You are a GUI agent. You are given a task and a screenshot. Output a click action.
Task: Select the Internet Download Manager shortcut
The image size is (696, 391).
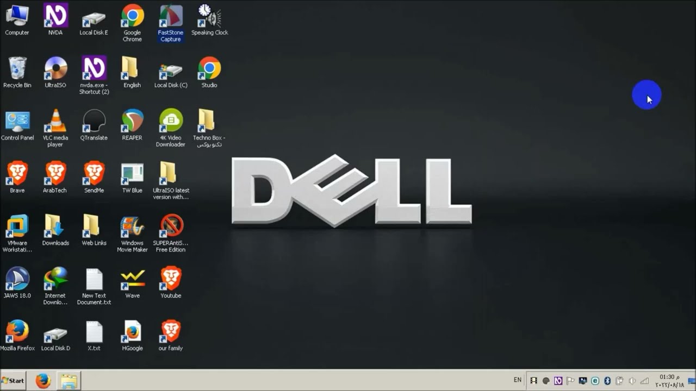pos(55,287)
